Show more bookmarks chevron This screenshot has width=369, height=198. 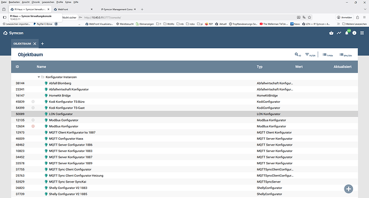[338, 24]
